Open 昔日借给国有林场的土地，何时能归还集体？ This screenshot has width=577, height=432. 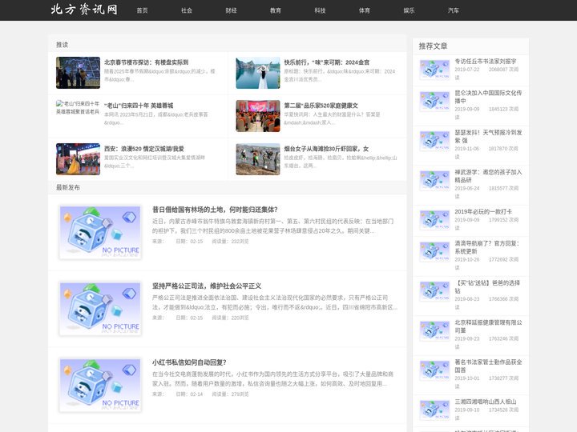[x=215, y=210]
